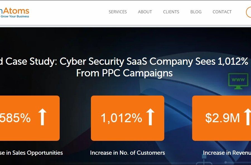251x165 pixels.
Task: Navigate to the CONTACT page
Action: (x=222, y=12)
